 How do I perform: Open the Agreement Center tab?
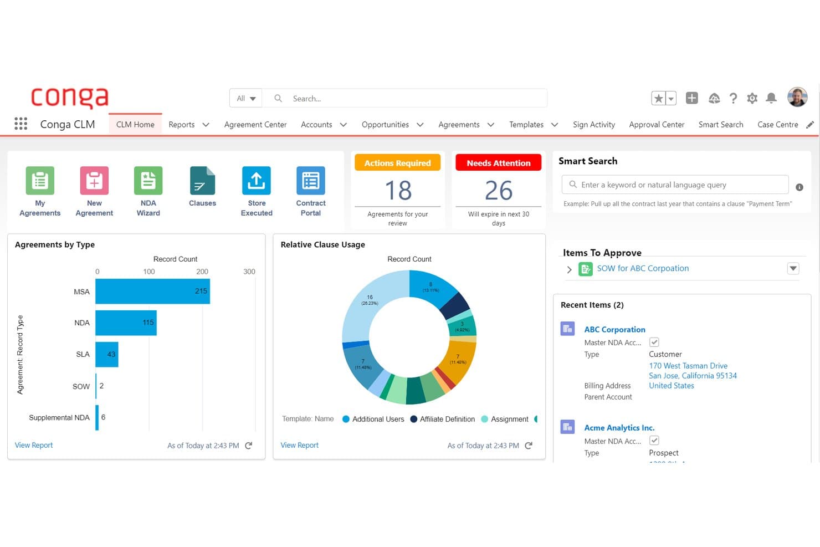pyautogui.click(x=255, y=125)
